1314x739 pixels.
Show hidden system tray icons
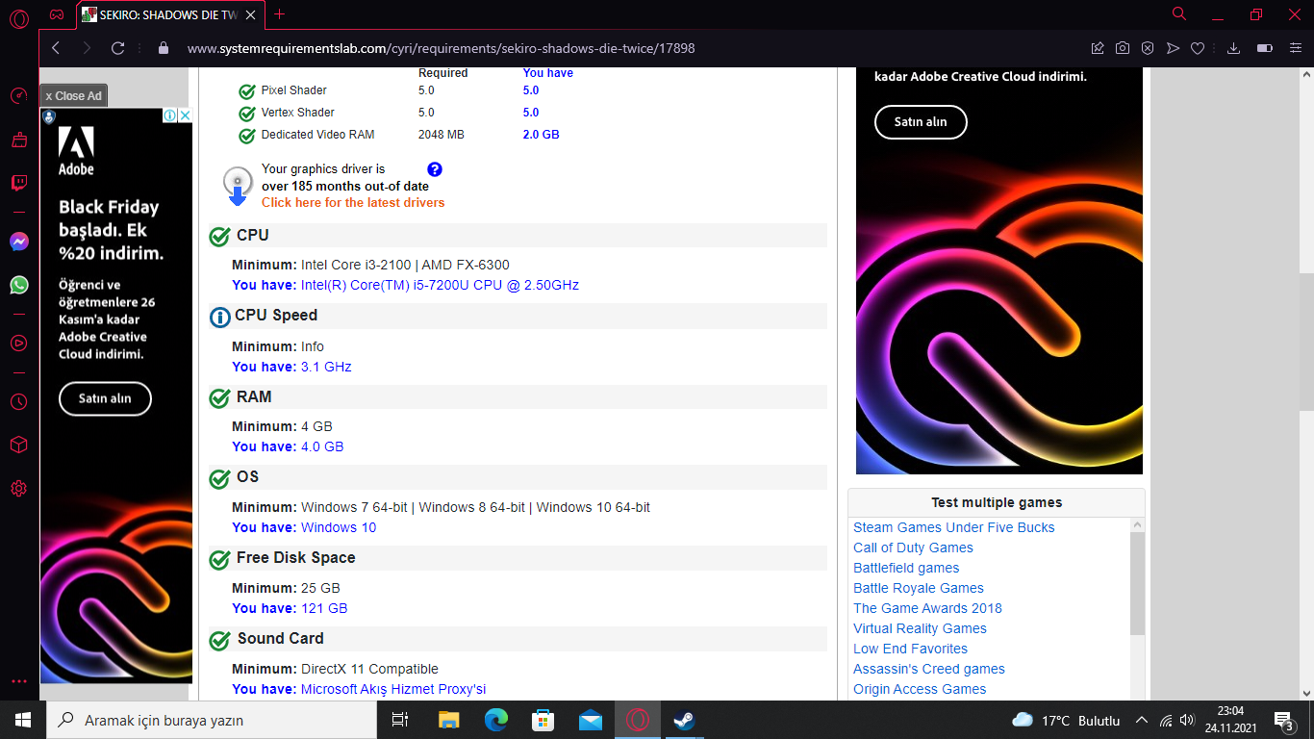tap(1142, 720)
